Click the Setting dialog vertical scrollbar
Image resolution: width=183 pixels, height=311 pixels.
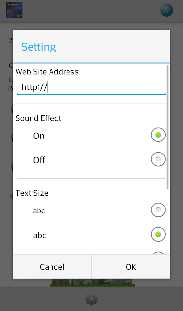(x=168, y=127)
